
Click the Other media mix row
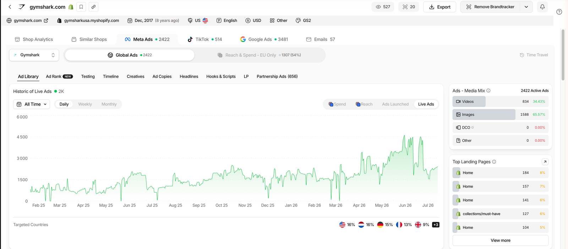[x=501, y=141]
